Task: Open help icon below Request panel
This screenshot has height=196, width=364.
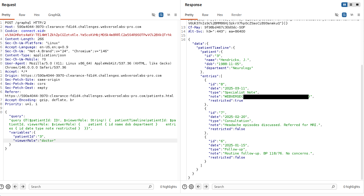Action: (2, 187)
